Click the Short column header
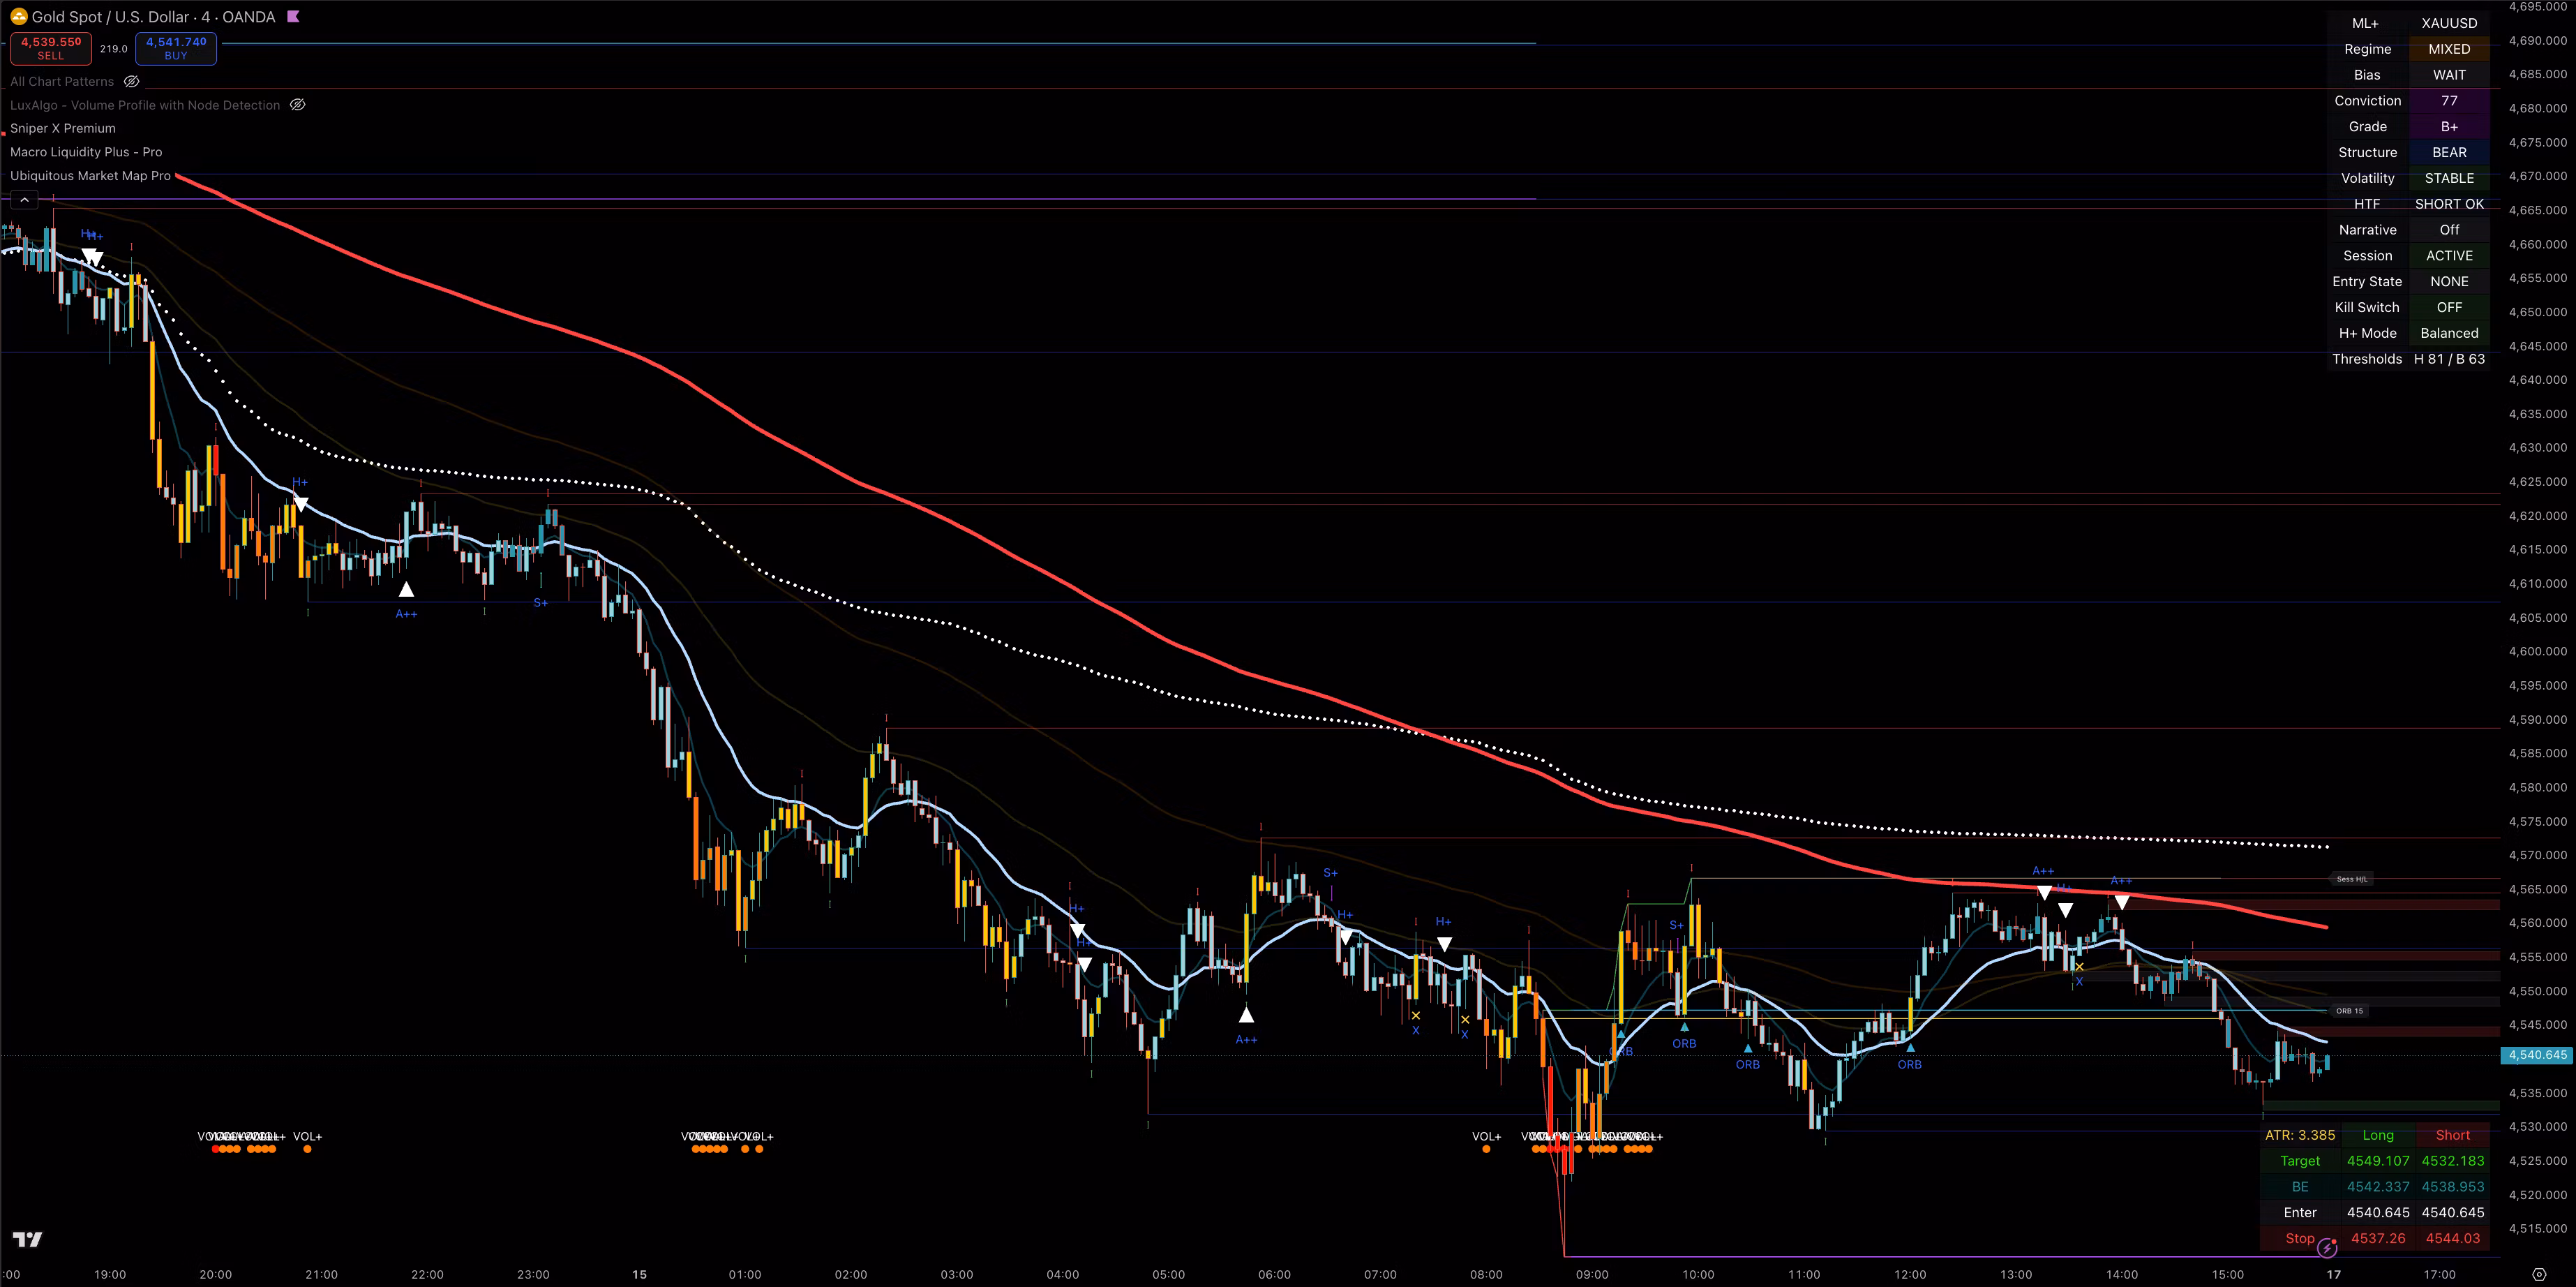Viewport: 2576px width, 1287px height. pyautogui.click(x=2453, y=1135)
